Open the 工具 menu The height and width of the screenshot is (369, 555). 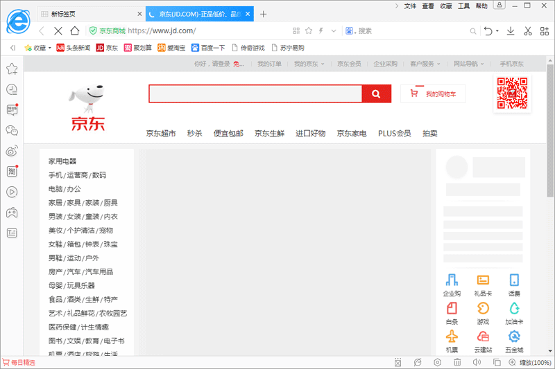pyautogui.click(x=463, y=6)
